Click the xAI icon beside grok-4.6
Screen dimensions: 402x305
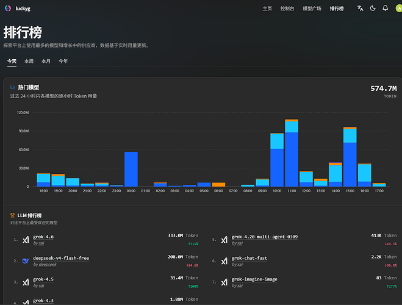point(26,240)
